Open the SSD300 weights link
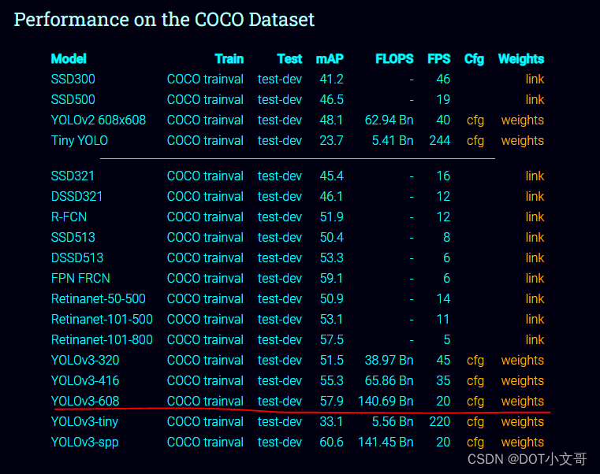The image size is (600, 474). (535, 79)
